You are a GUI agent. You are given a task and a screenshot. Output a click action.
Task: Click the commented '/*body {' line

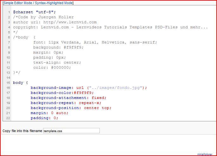click(x=24, y=37)
